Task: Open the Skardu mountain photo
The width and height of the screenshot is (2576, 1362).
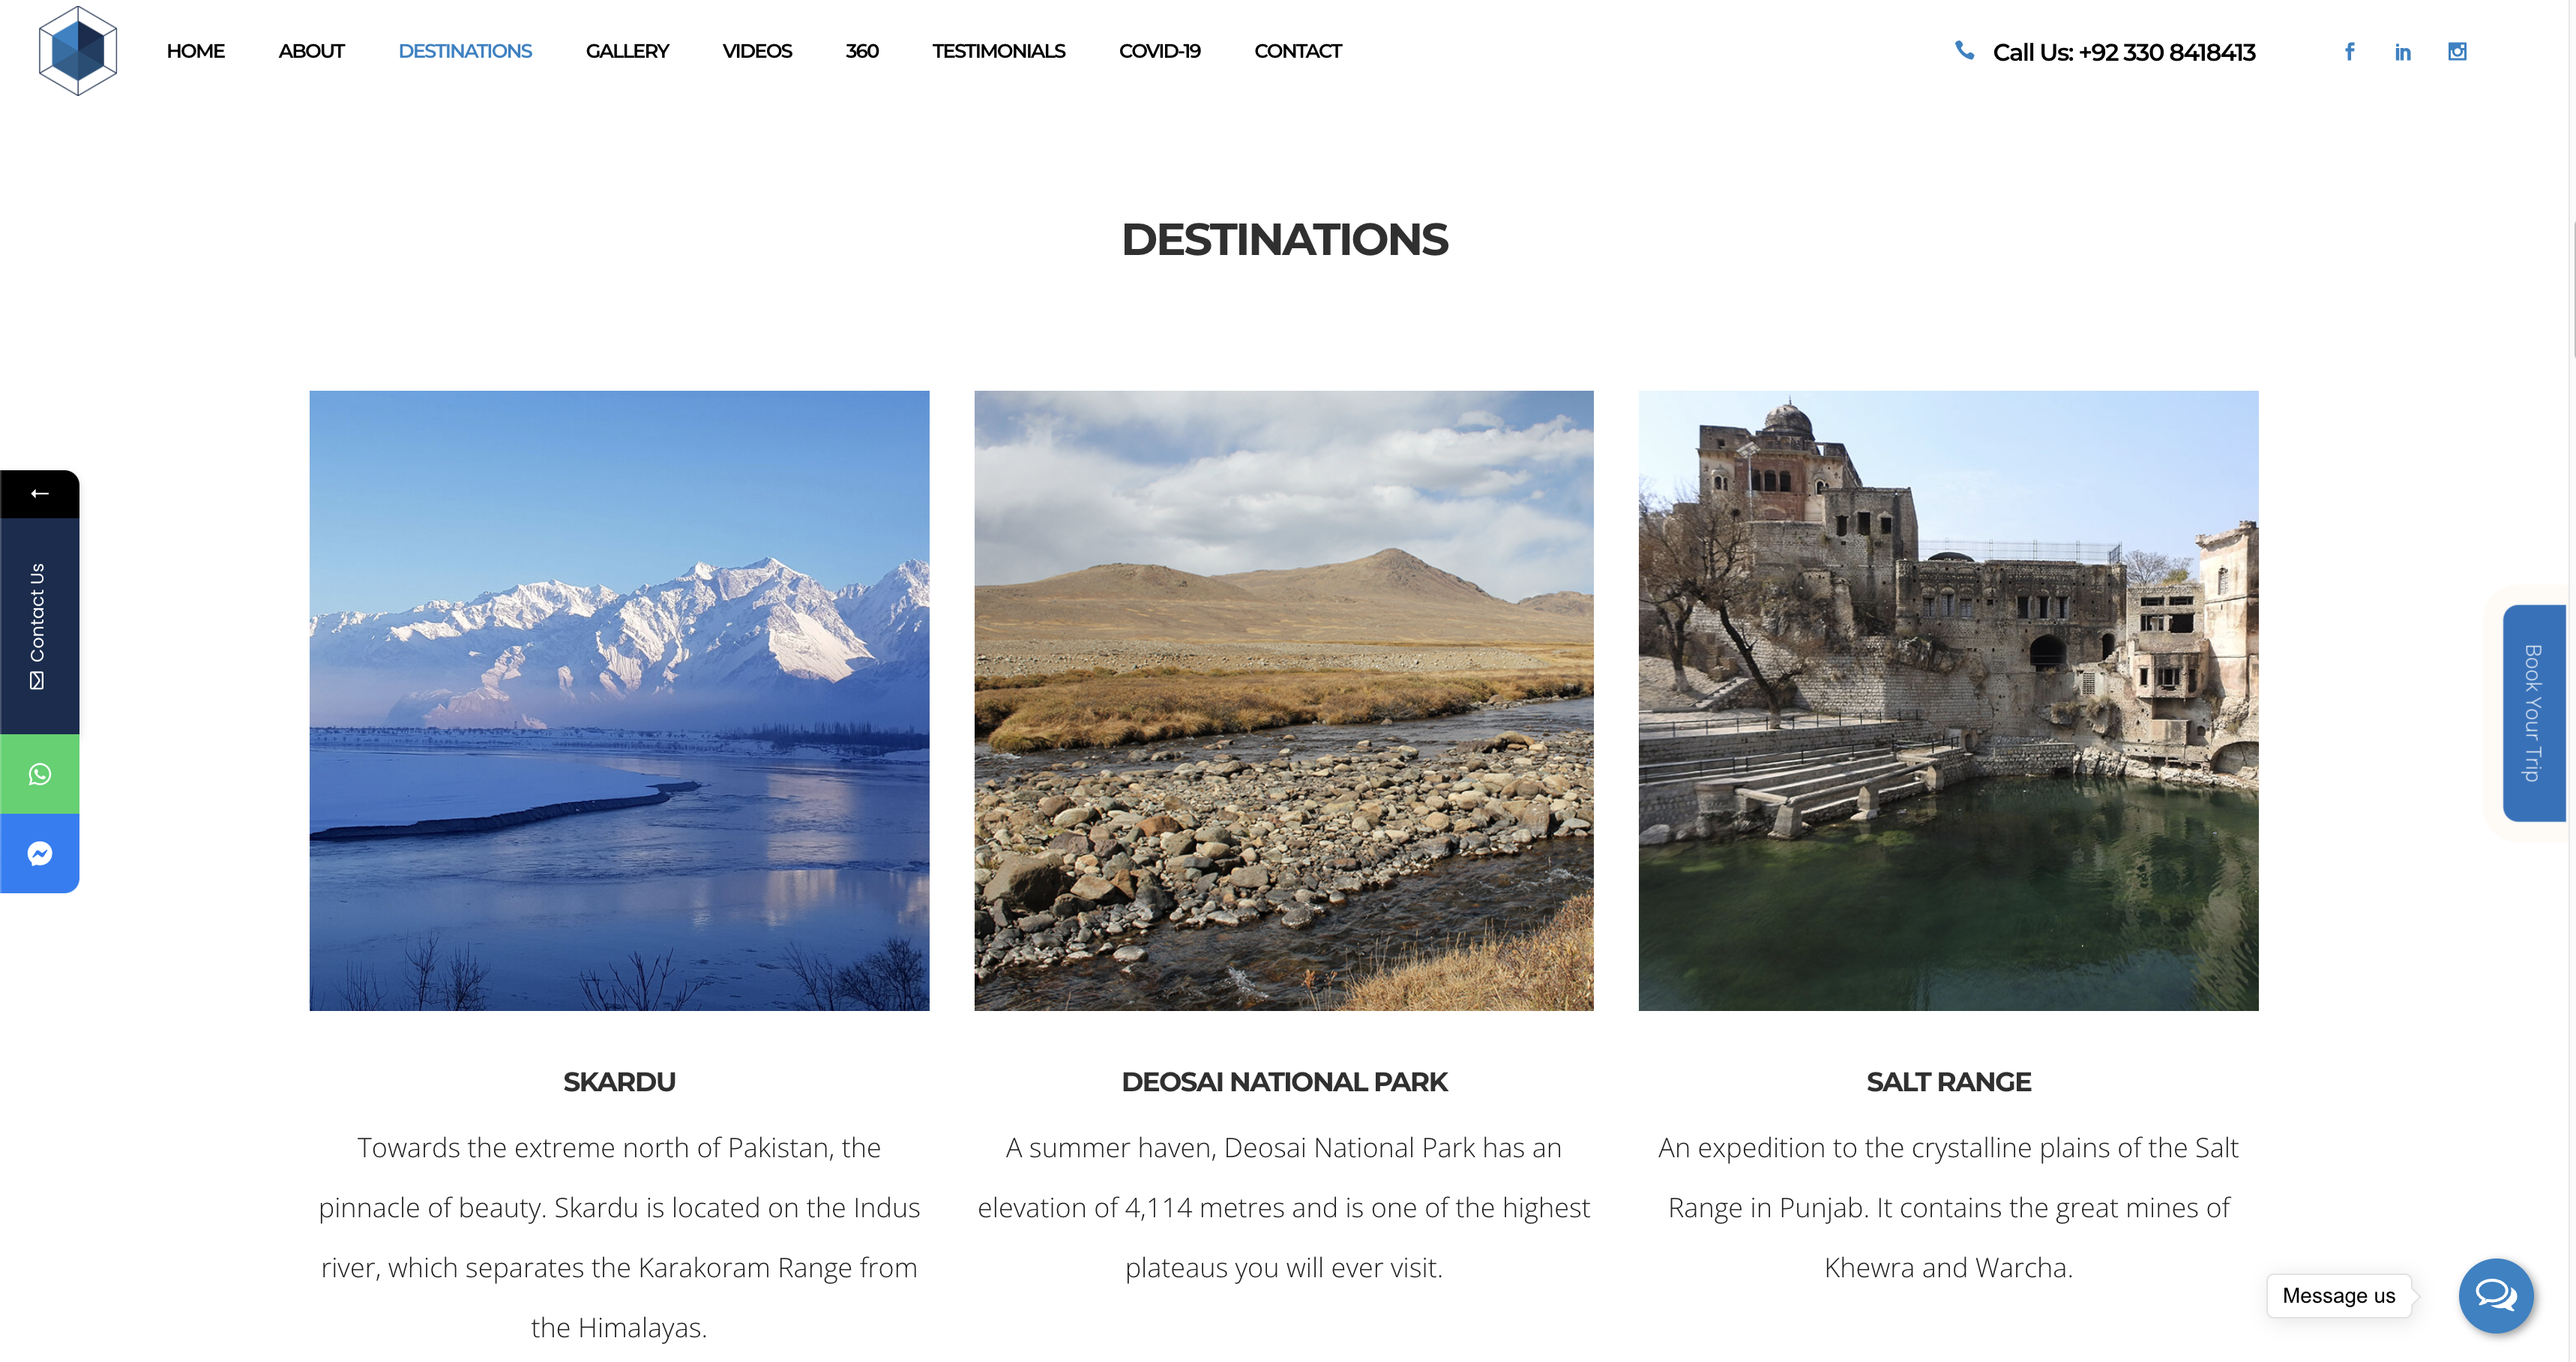Action: (619, 700)
